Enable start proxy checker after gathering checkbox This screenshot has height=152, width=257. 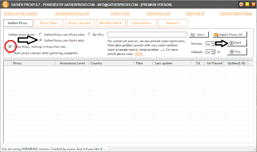tap(10, 53)
